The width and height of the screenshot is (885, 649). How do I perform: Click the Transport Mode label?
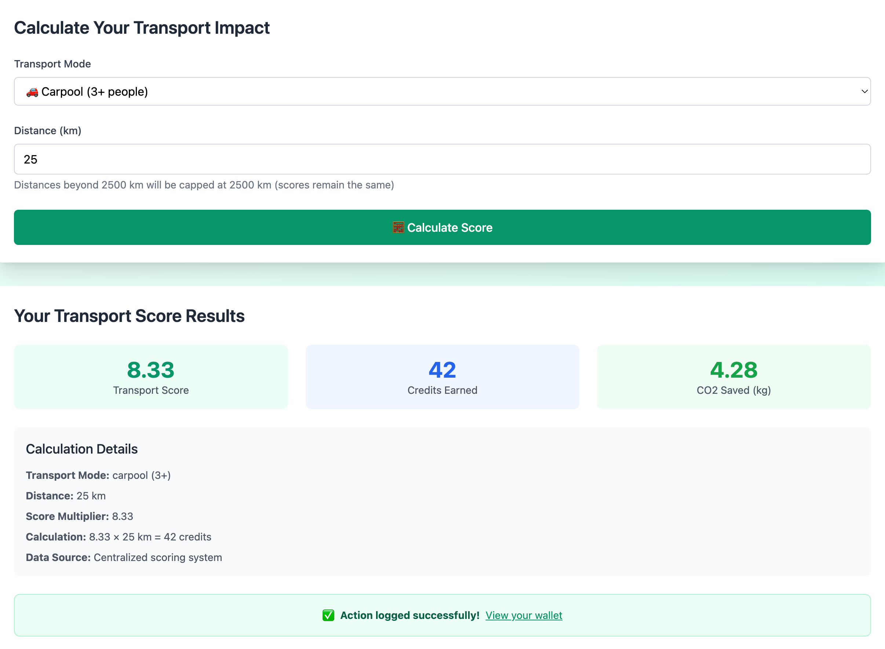point(52,64)
